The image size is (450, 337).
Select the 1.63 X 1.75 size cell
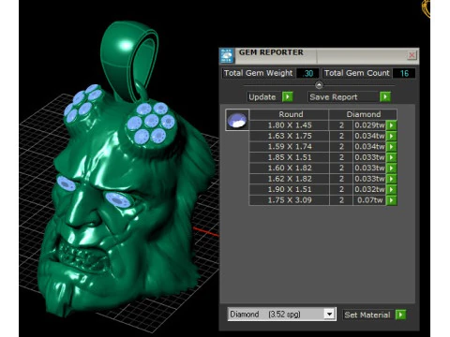[x=290, y=136]
